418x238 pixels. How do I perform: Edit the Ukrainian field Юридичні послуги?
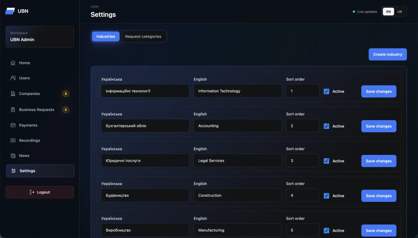coord(145,161)
